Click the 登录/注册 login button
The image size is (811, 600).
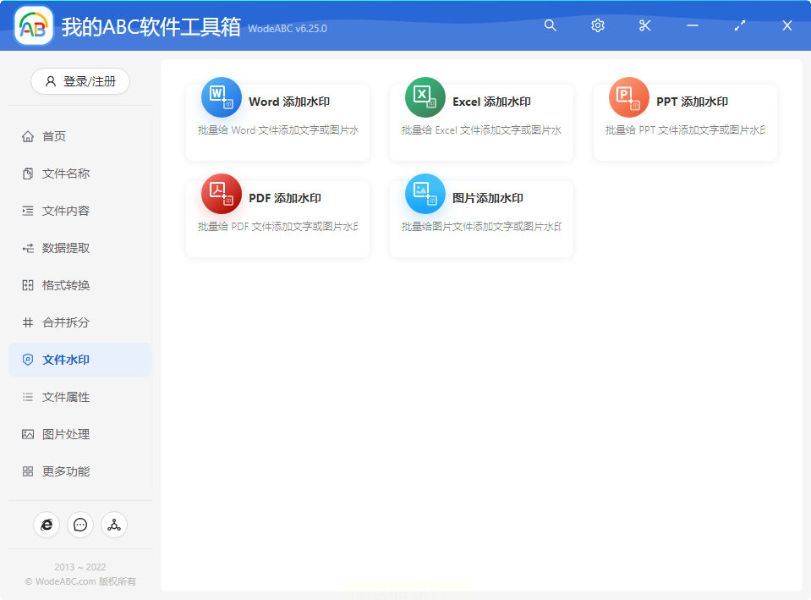pyautogui.click(x=80, y=81)
